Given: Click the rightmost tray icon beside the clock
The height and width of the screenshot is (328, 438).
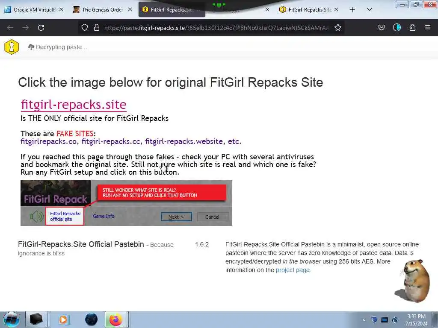Looking at the screenshot, I should (x=395, y=320).
